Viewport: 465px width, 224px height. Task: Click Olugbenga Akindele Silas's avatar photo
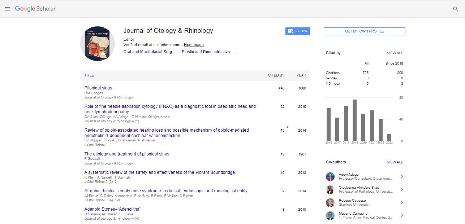(330, 190)
